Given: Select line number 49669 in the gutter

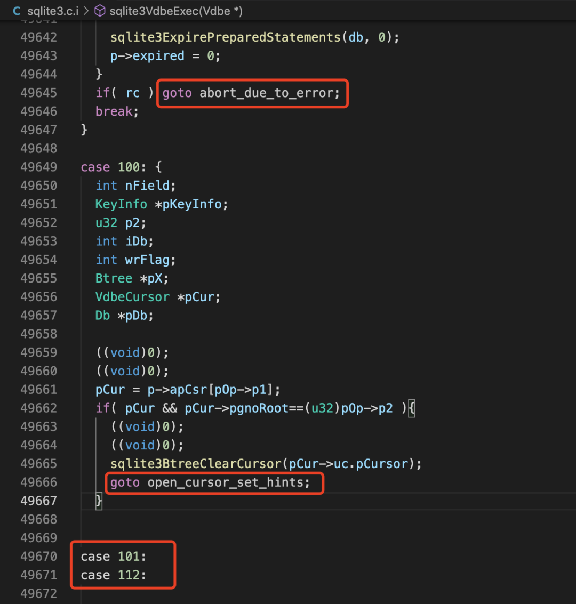Looking at the screenshot, I should tap(38, 538).
